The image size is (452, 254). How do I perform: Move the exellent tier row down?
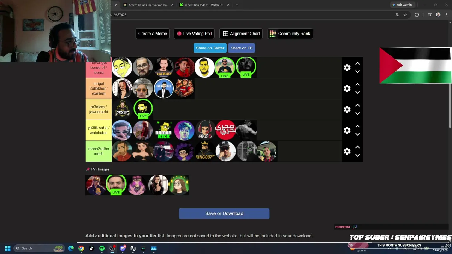357,92
